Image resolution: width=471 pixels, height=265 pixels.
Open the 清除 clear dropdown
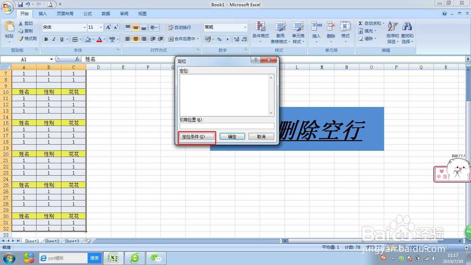pyautogui.click(x=367, y=39)
